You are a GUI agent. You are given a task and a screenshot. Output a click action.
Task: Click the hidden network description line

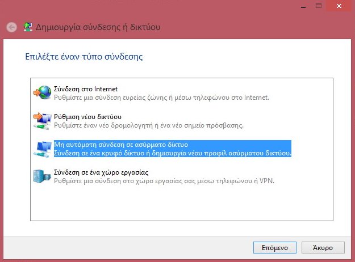pyautogui.click(x=173, y=153)
